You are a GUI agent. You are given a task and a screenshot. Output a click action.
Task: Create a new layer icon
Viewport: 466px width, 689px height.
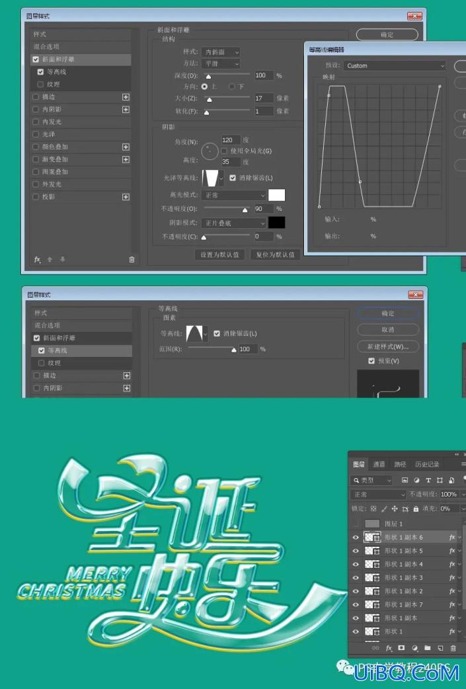[x=440, y=648]
